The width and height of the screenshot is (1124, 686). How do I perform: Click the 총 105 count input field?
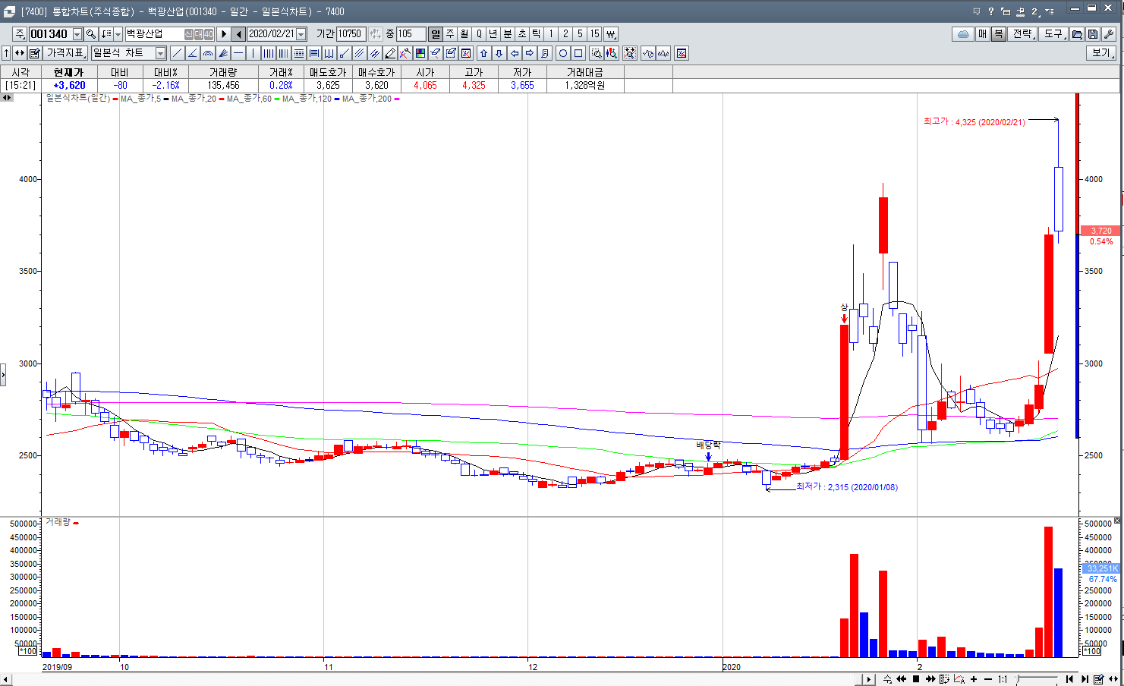(411, 34)
